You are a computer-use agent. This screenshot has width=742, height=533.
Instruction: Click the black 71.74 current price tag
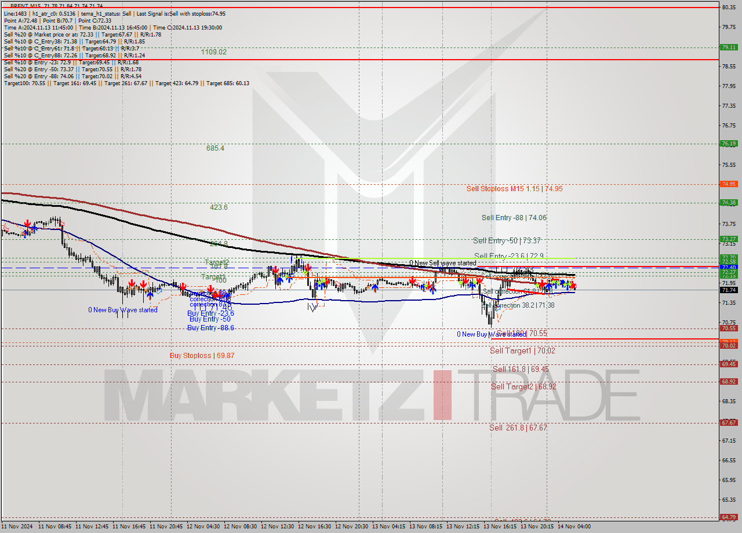coord(728,290)
